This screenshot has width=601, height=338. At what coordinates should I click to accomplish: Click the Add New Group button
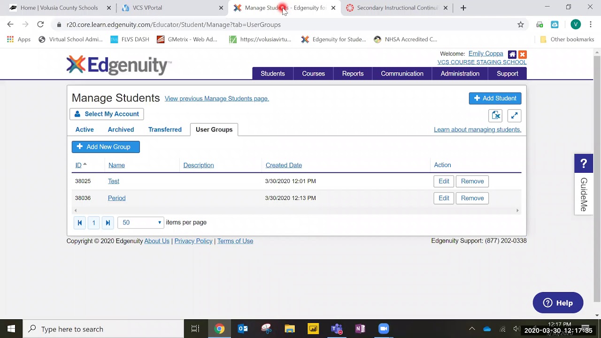pyautogui.click(x=106, y=147)
